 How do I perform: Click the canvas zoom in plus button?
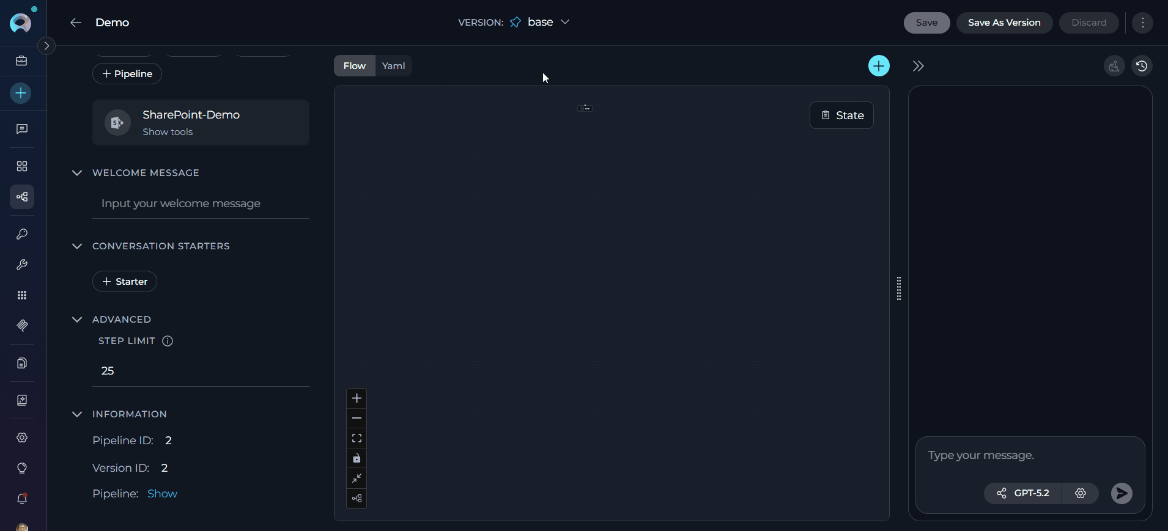tap(357, 398)
